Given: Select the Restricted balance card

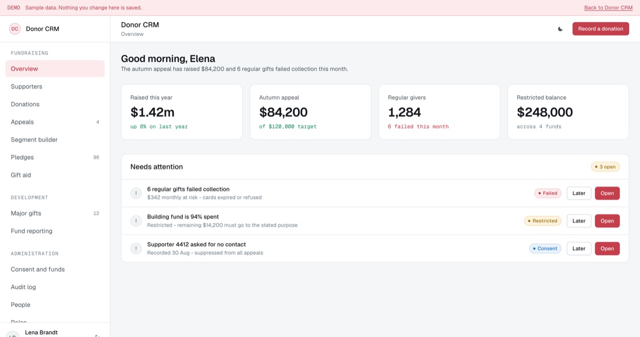Looking at the screenshot, I should [x=568, y=112].
